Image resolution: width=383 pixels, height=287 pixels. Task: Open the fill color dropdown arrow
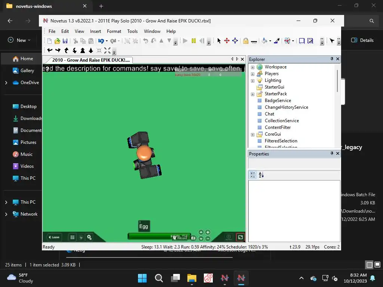270,41
